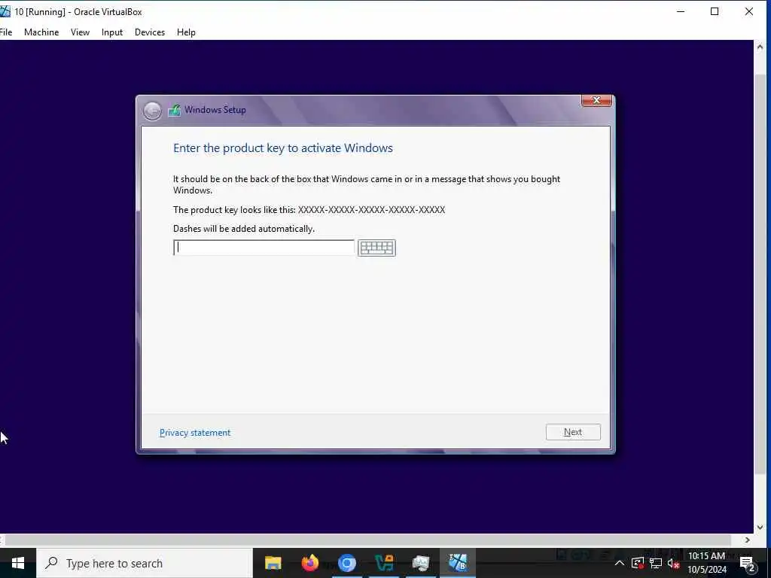The height and width of the screenshot is (578, 771).
Task: Close the Windows Setup dialog
Action: (596, 100)
